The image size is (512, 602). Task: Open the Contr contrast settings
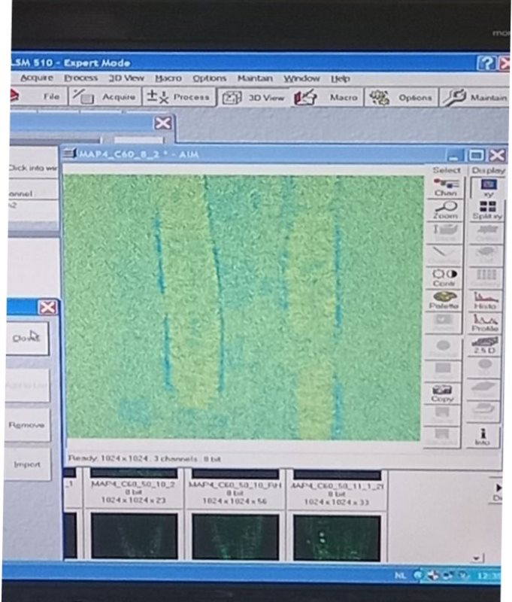(x=444, y=277)
